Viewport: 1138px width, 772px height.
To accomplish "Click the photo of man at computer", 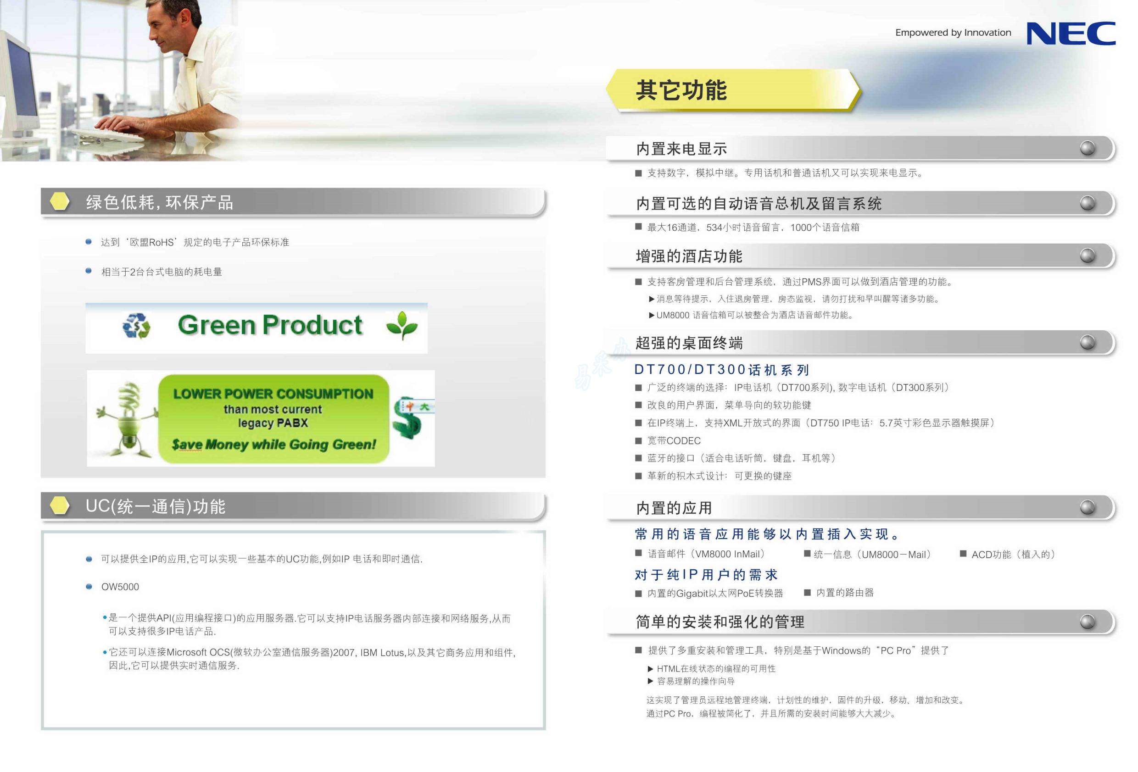I will click(120, 80).
